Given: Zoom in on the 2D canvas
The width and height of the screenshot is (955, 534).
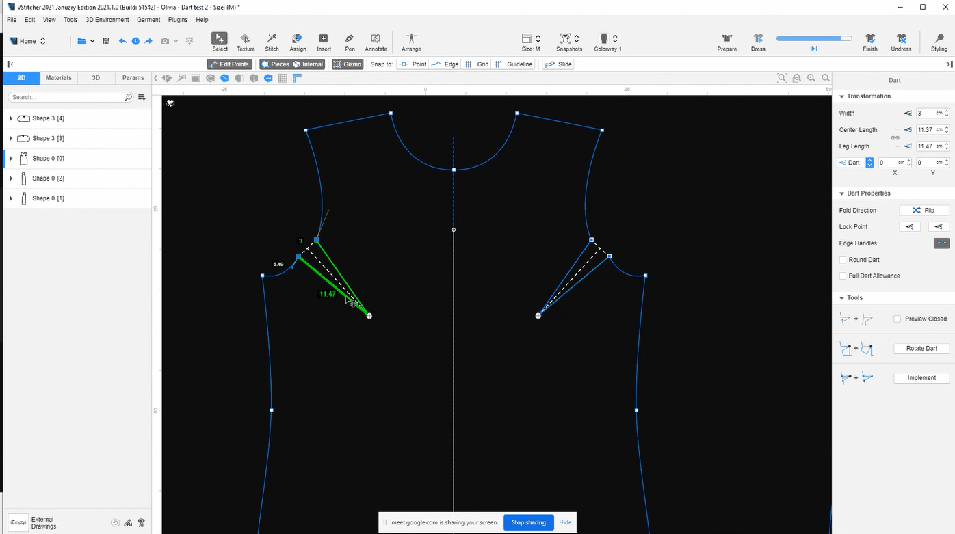Looking at the screenshot, I should point(811,78).
